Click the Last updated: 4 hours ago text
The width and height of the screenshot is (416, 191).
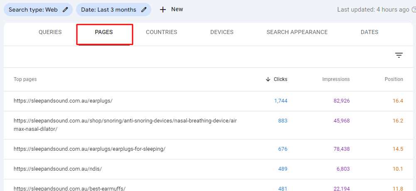click(x=373, y=10)
